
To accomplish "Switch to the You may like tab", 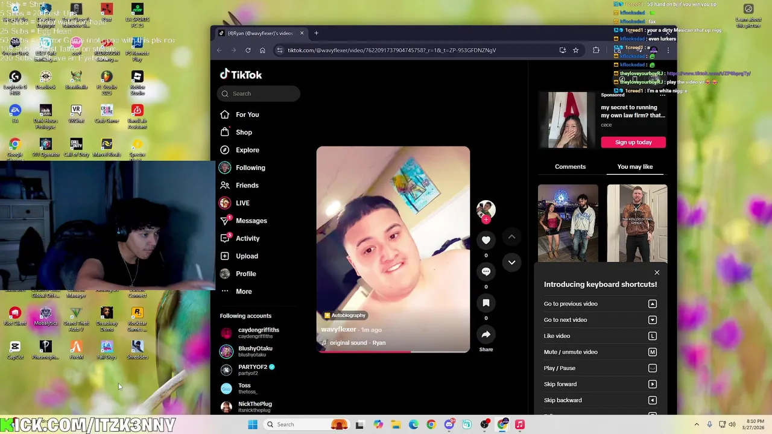I will pos(635,167).
